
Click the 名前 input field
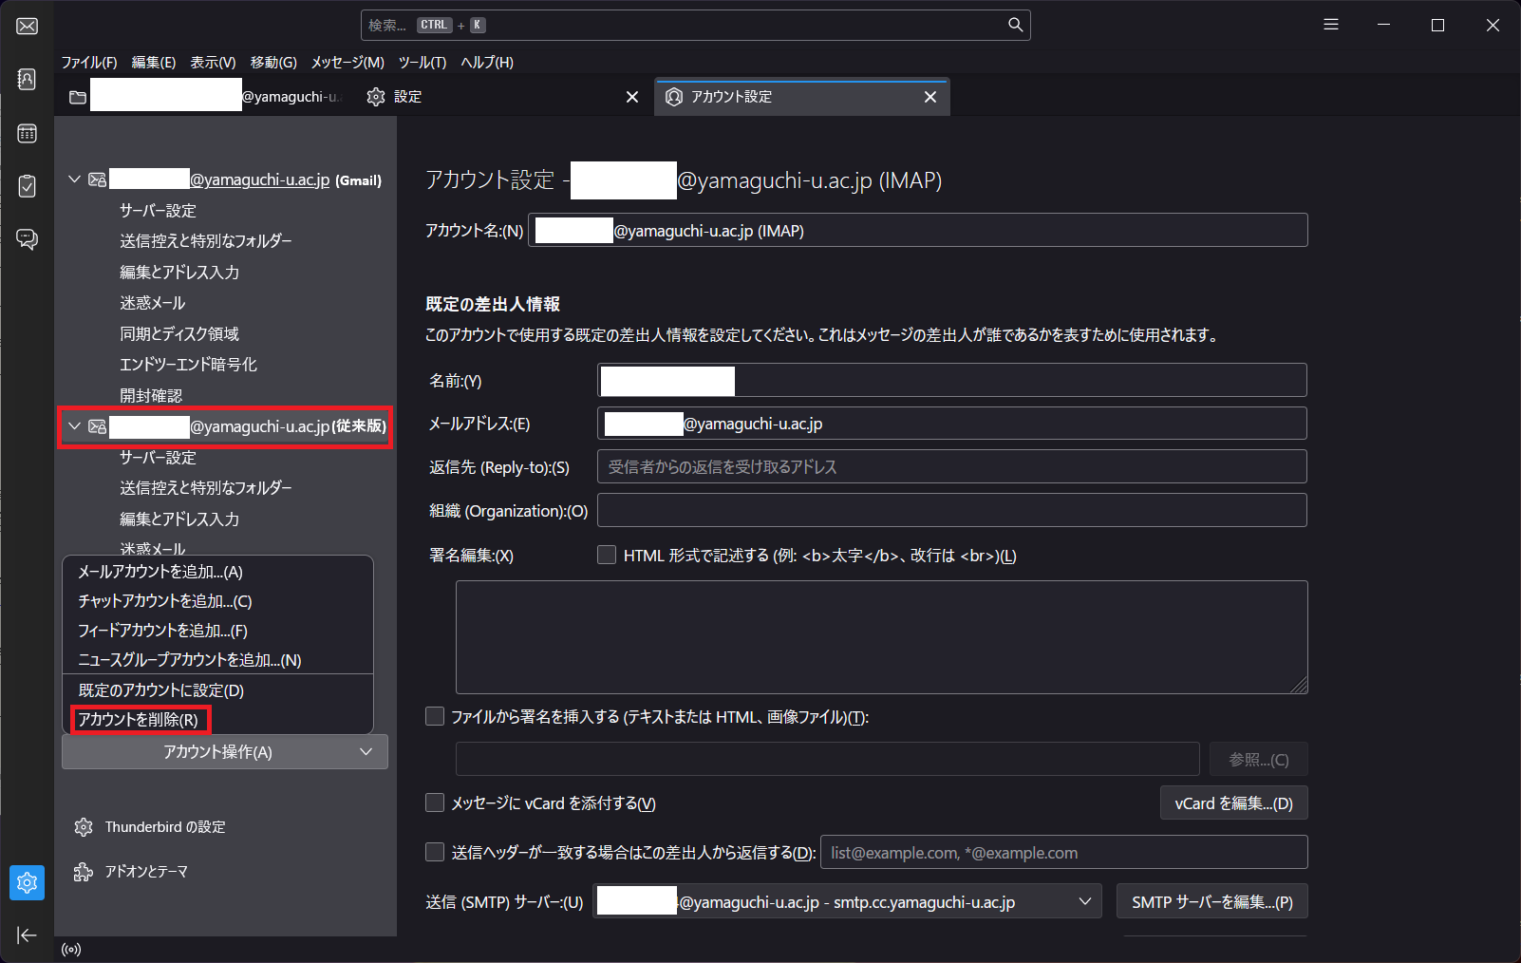tap(952, 380)
